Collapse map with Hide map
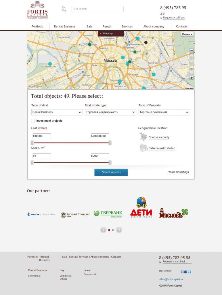The width and height of the screenshot is (222, 295). point(111,33)
